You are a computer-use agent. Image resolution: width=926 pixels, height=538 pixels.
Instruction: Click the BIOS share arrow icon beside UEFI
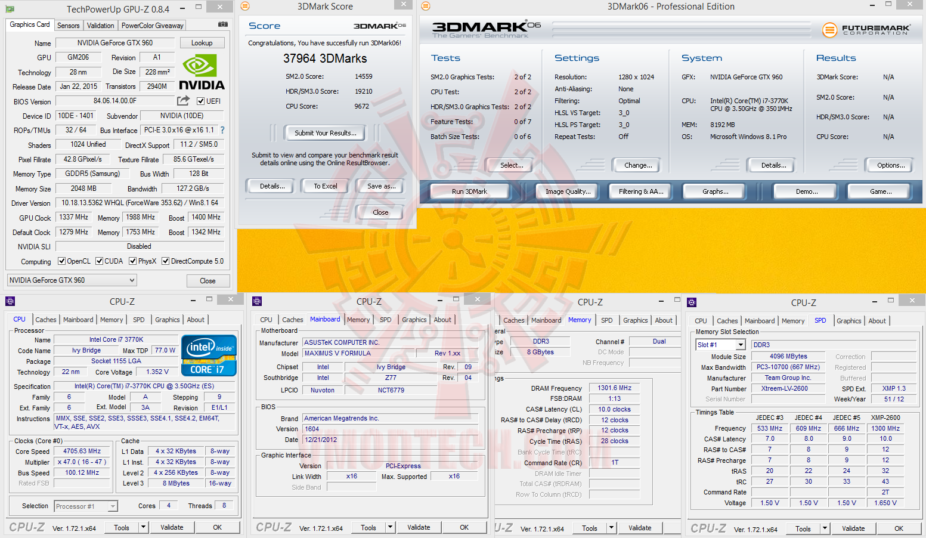pyautogui.click(x=184, y=101)
